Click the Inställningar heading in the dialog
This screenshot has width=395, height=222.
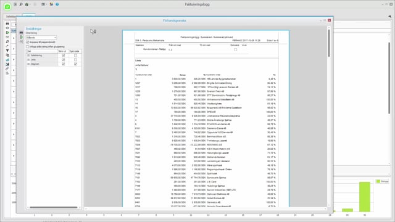[33, 29]
